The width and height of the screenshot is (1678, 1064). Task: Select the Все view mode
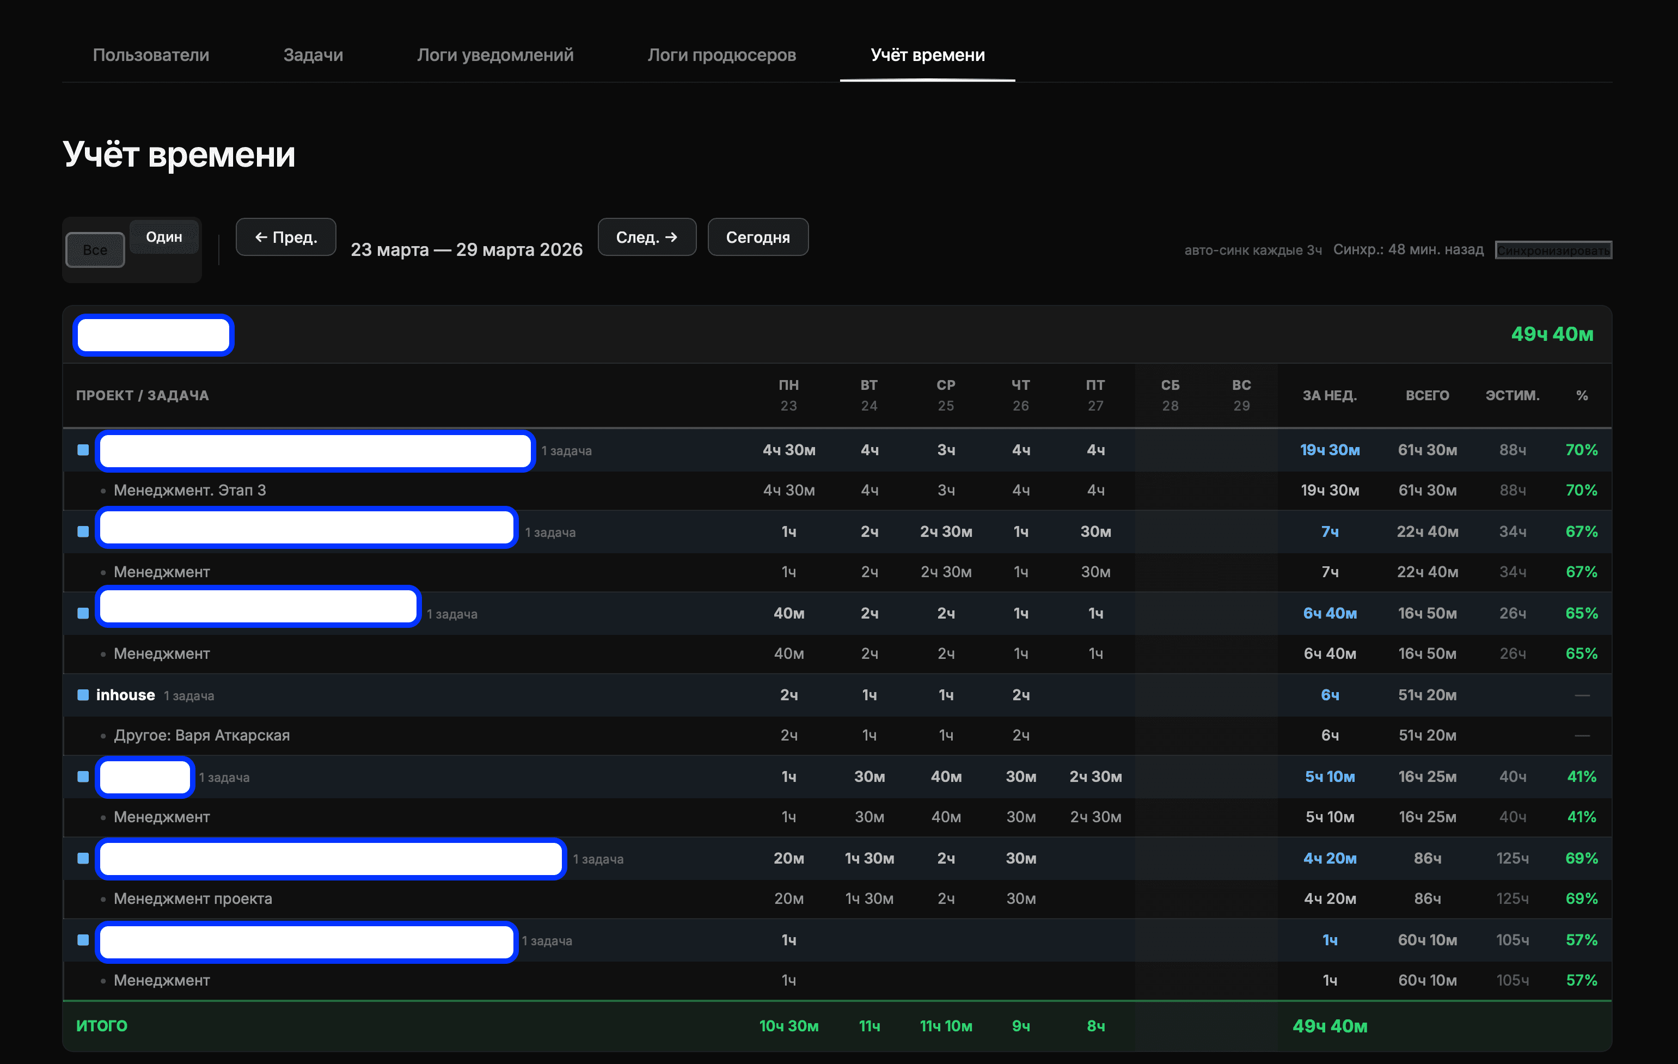click(95, 249)
